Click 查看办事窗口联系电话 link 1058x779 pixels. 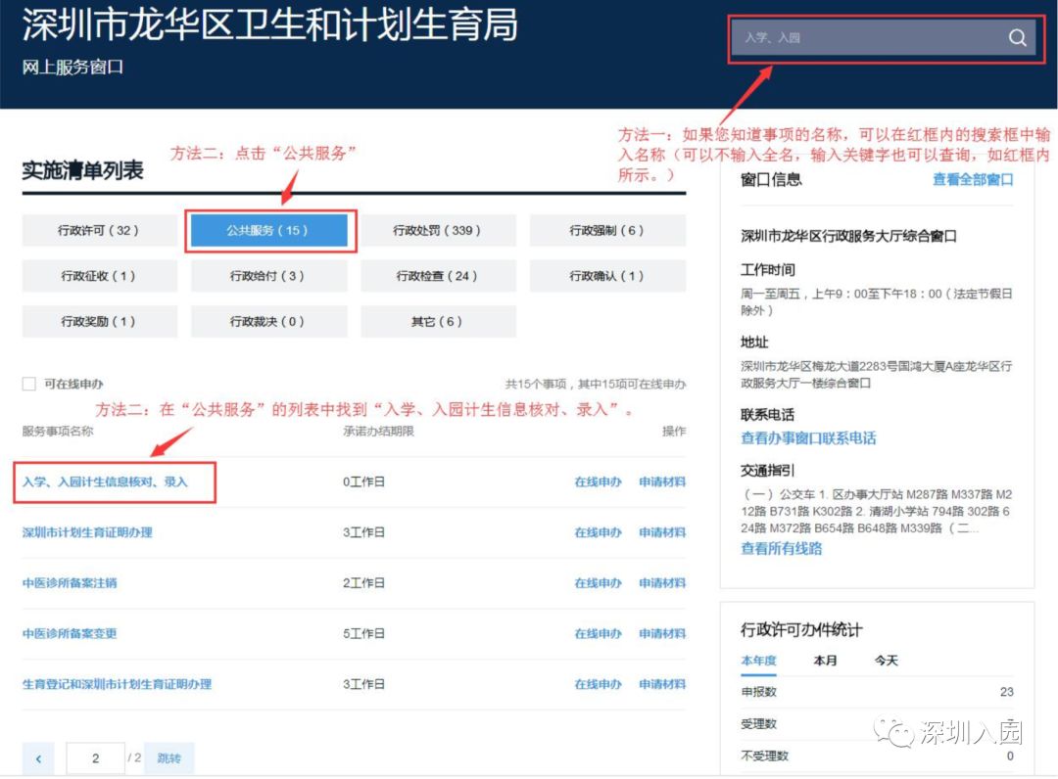click(809, 436)
